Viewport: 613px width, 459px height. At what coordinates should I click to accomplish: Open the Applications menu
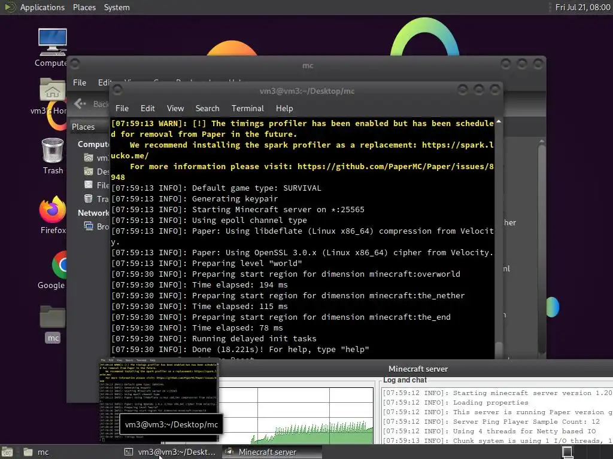[43, 7]
